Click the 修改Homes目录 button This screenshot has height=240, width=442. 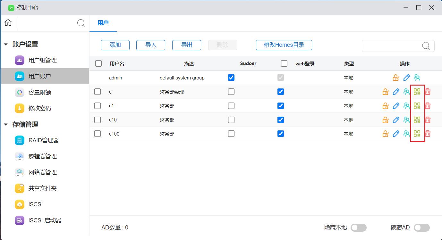click(x=284, y=45)
